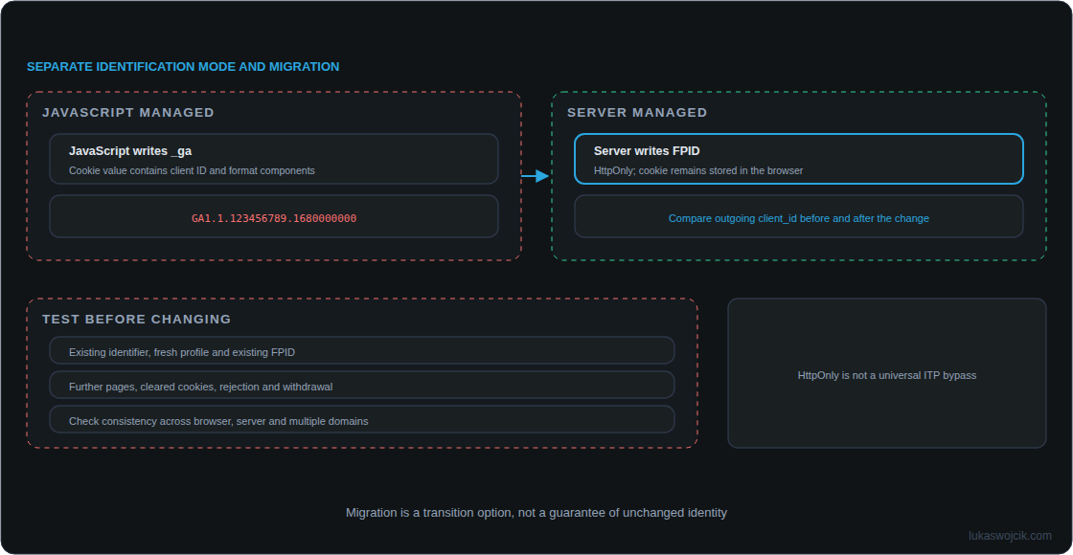Click 'Existing identifier, fresh profile' row
The image size is (1073, 555).
(x=362, y=350)
